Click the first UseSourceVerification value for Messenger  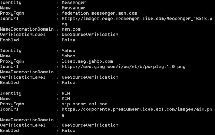(x=90, y=35)
